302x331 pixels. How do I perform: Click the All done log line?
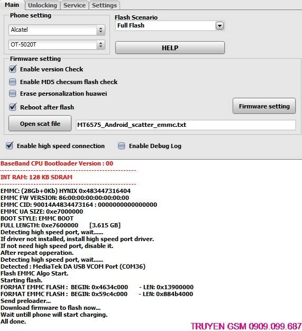coord(13,321)
